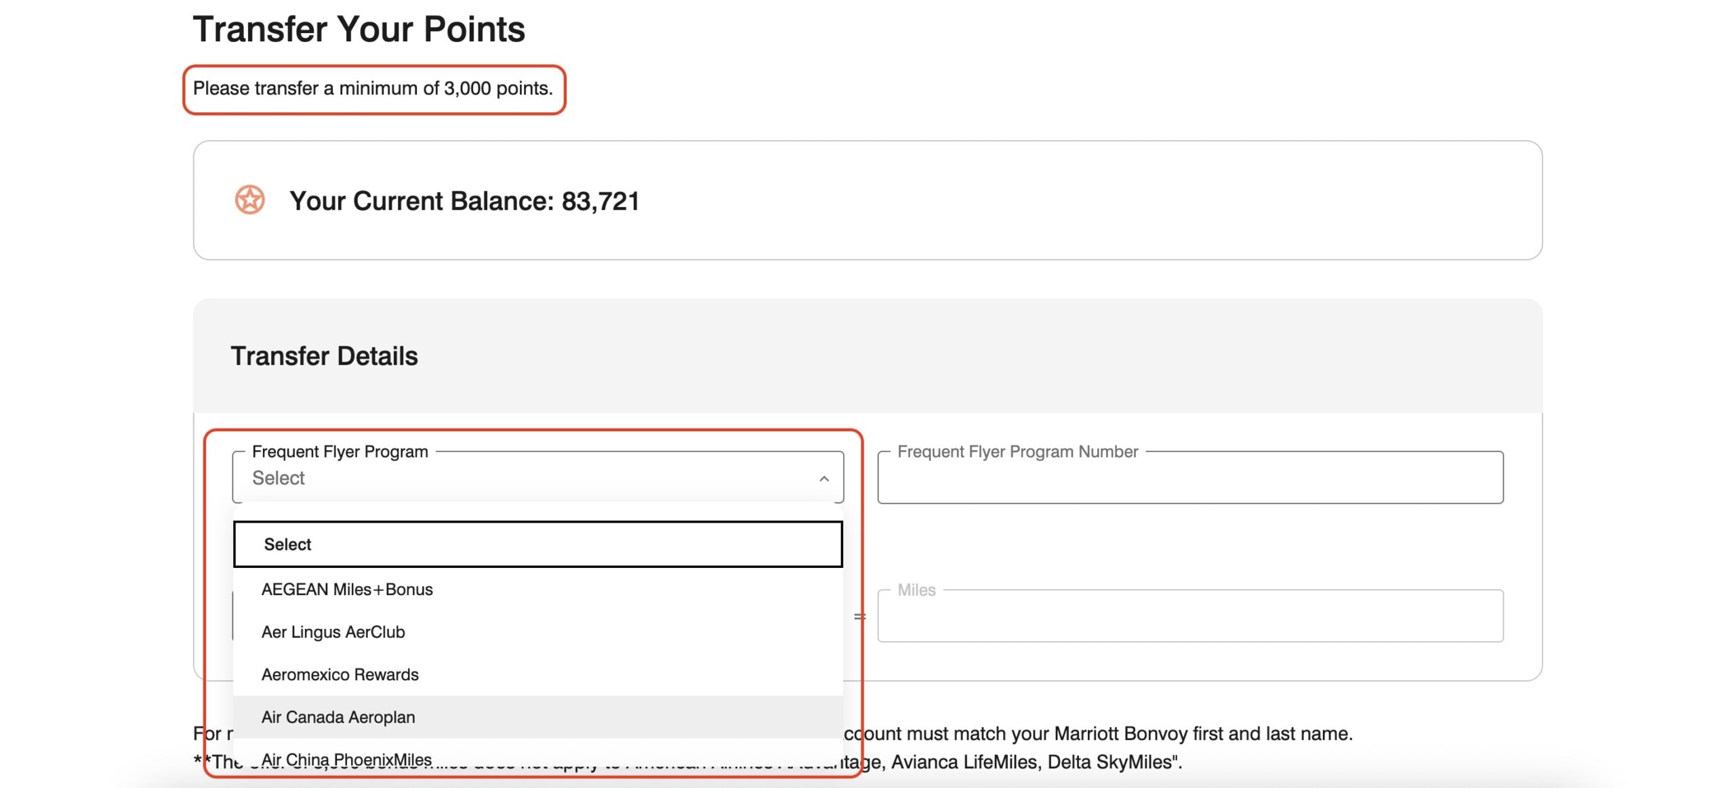This screenshot has width=1735, height=788.
Task: Click the Frequent Flyer Program select field
Action: pos(529,479)
